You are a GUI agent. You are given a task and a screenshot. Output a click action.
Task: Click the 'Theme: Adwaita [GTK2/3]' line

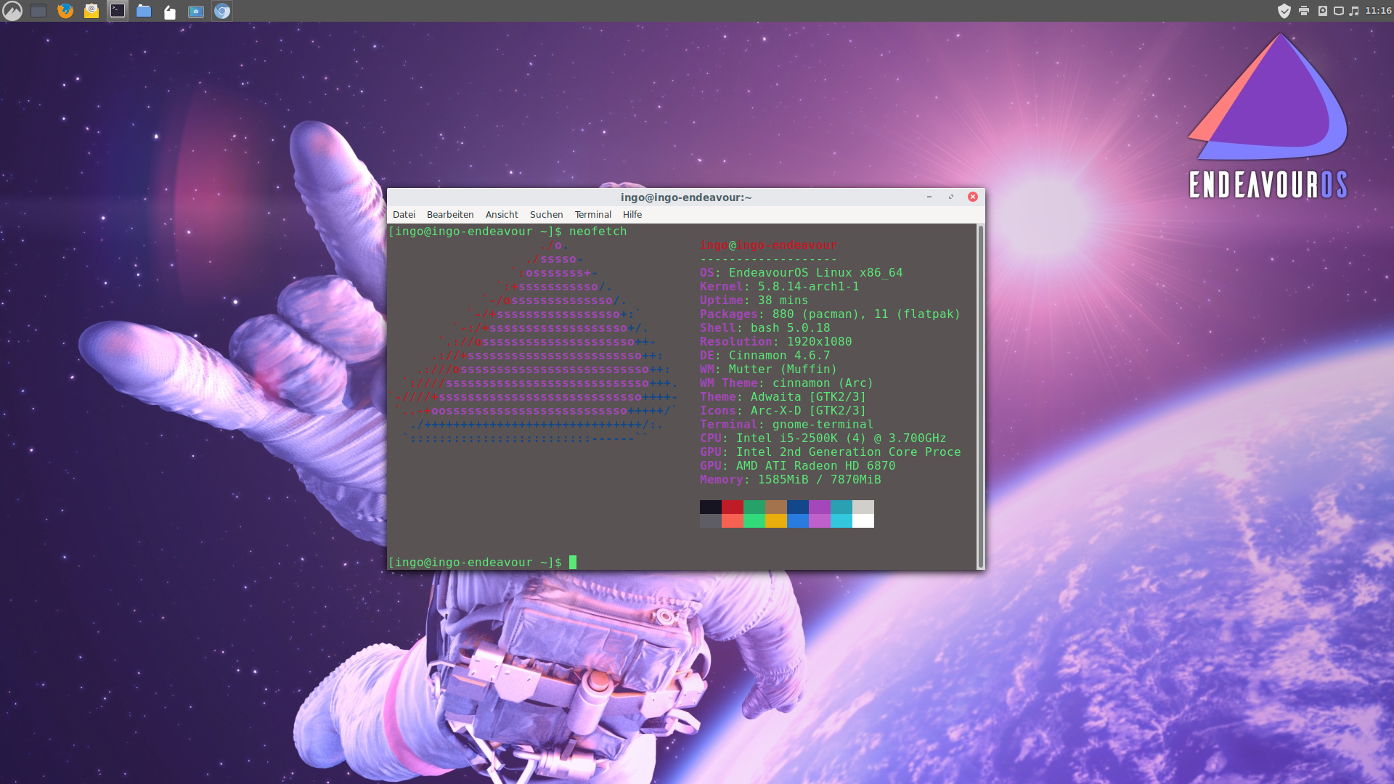click(783, 397)
